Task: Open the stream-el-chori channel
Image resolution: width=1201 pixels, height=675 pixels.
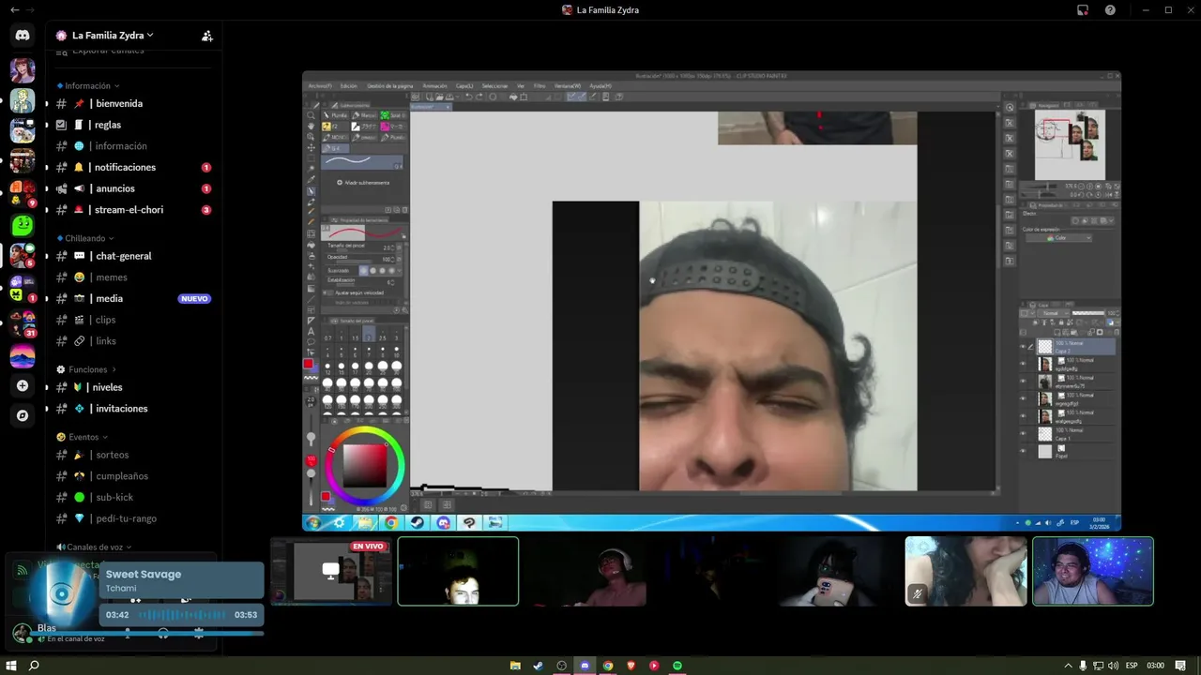Action: (x=133, y=210)
